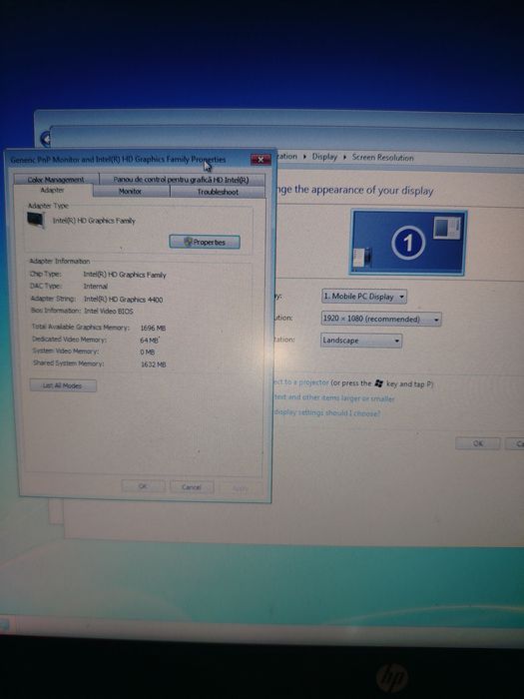Open the Landscape orientation dropdown
524x699 pixels.
pyautogui.click(x=361, y=341)
